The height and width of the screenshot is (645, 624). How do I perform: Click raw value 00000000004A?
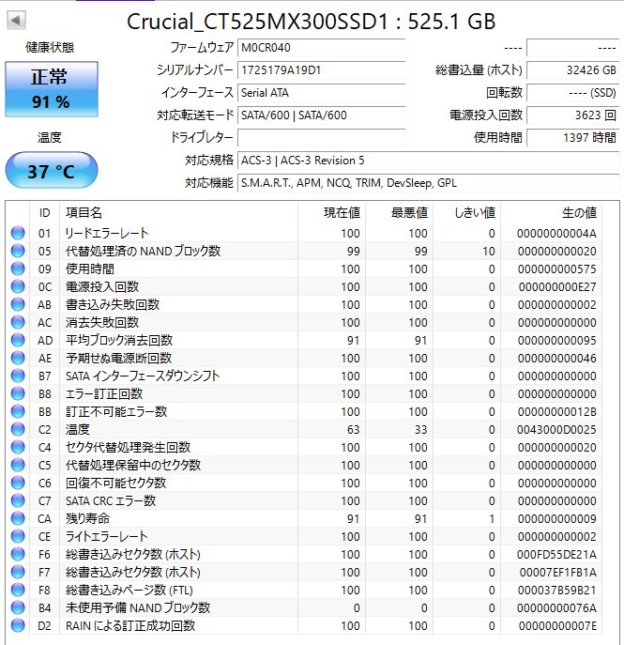[556, 233]
